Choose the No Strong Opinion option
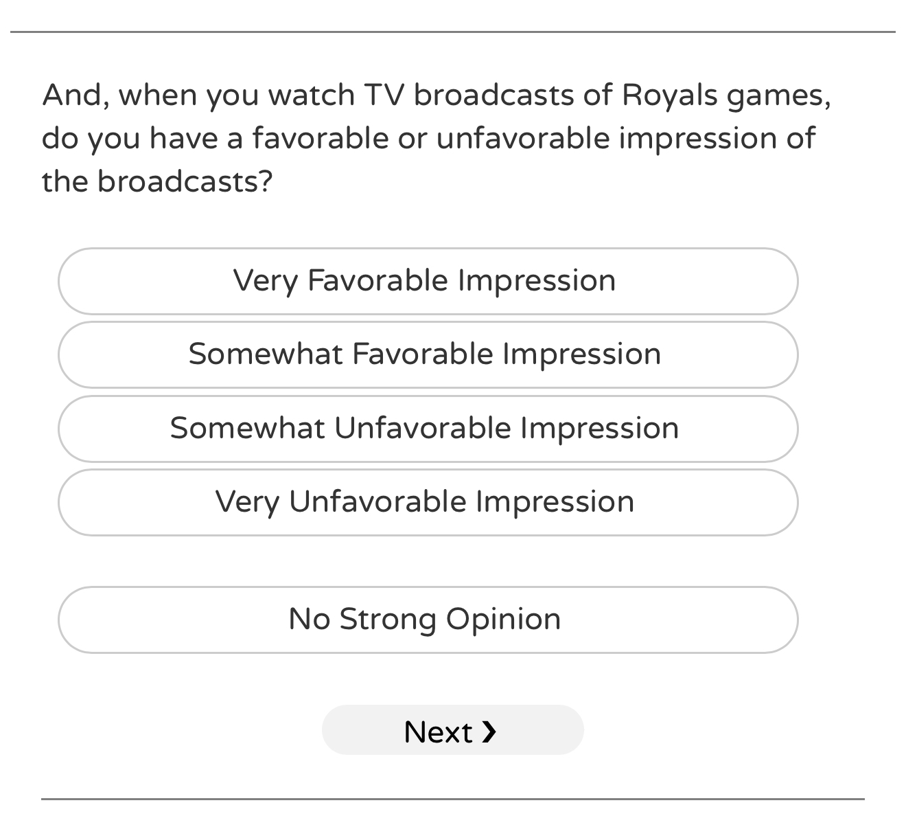Image resolution: width=906 pixels, height=816 pixels. click(x=428, y=620)
